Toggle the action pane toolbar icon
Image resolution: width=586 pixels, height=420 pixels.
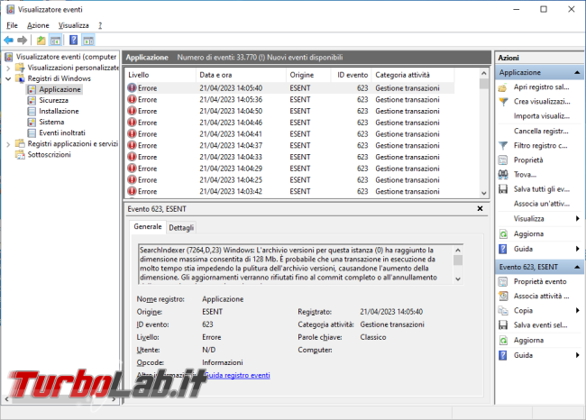(x=88, y=40)
